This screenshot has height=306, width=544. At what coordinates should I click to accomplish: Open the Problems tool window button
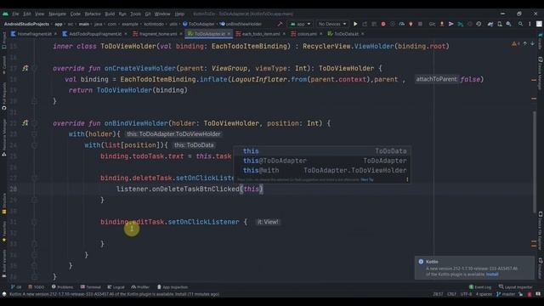pyautogui.click(x=62, y=287)
